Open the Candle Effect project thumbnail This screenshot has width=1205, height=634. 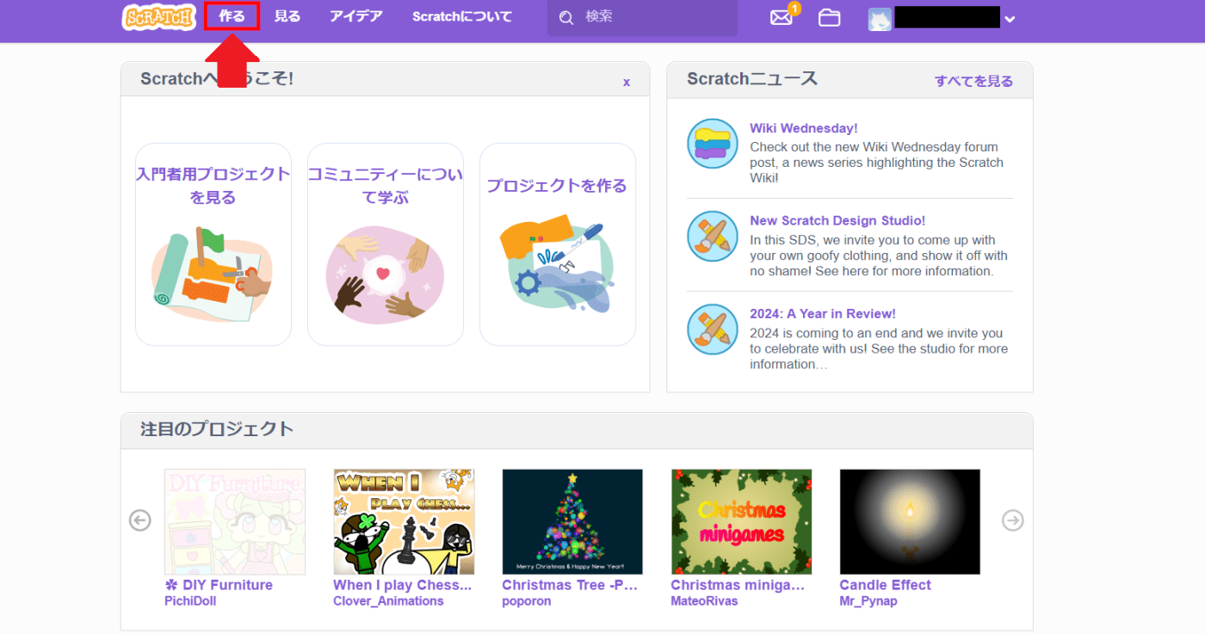tap(910, 521)
